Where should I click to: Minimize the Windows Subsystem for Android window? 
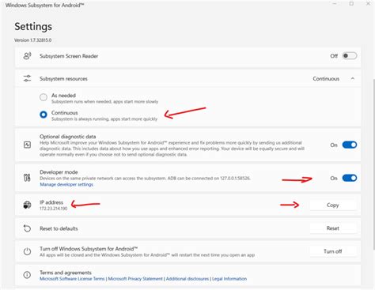(335, 4)
